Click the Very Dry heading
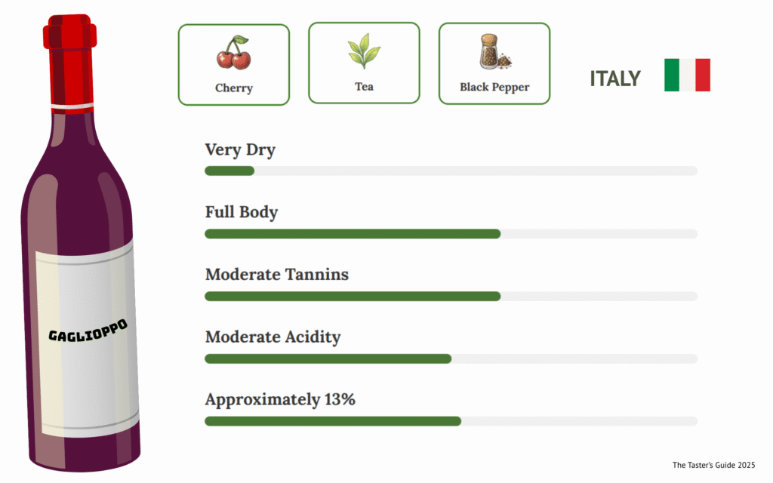Viewport: 773px width, 483px height. (x=240, y=150)
